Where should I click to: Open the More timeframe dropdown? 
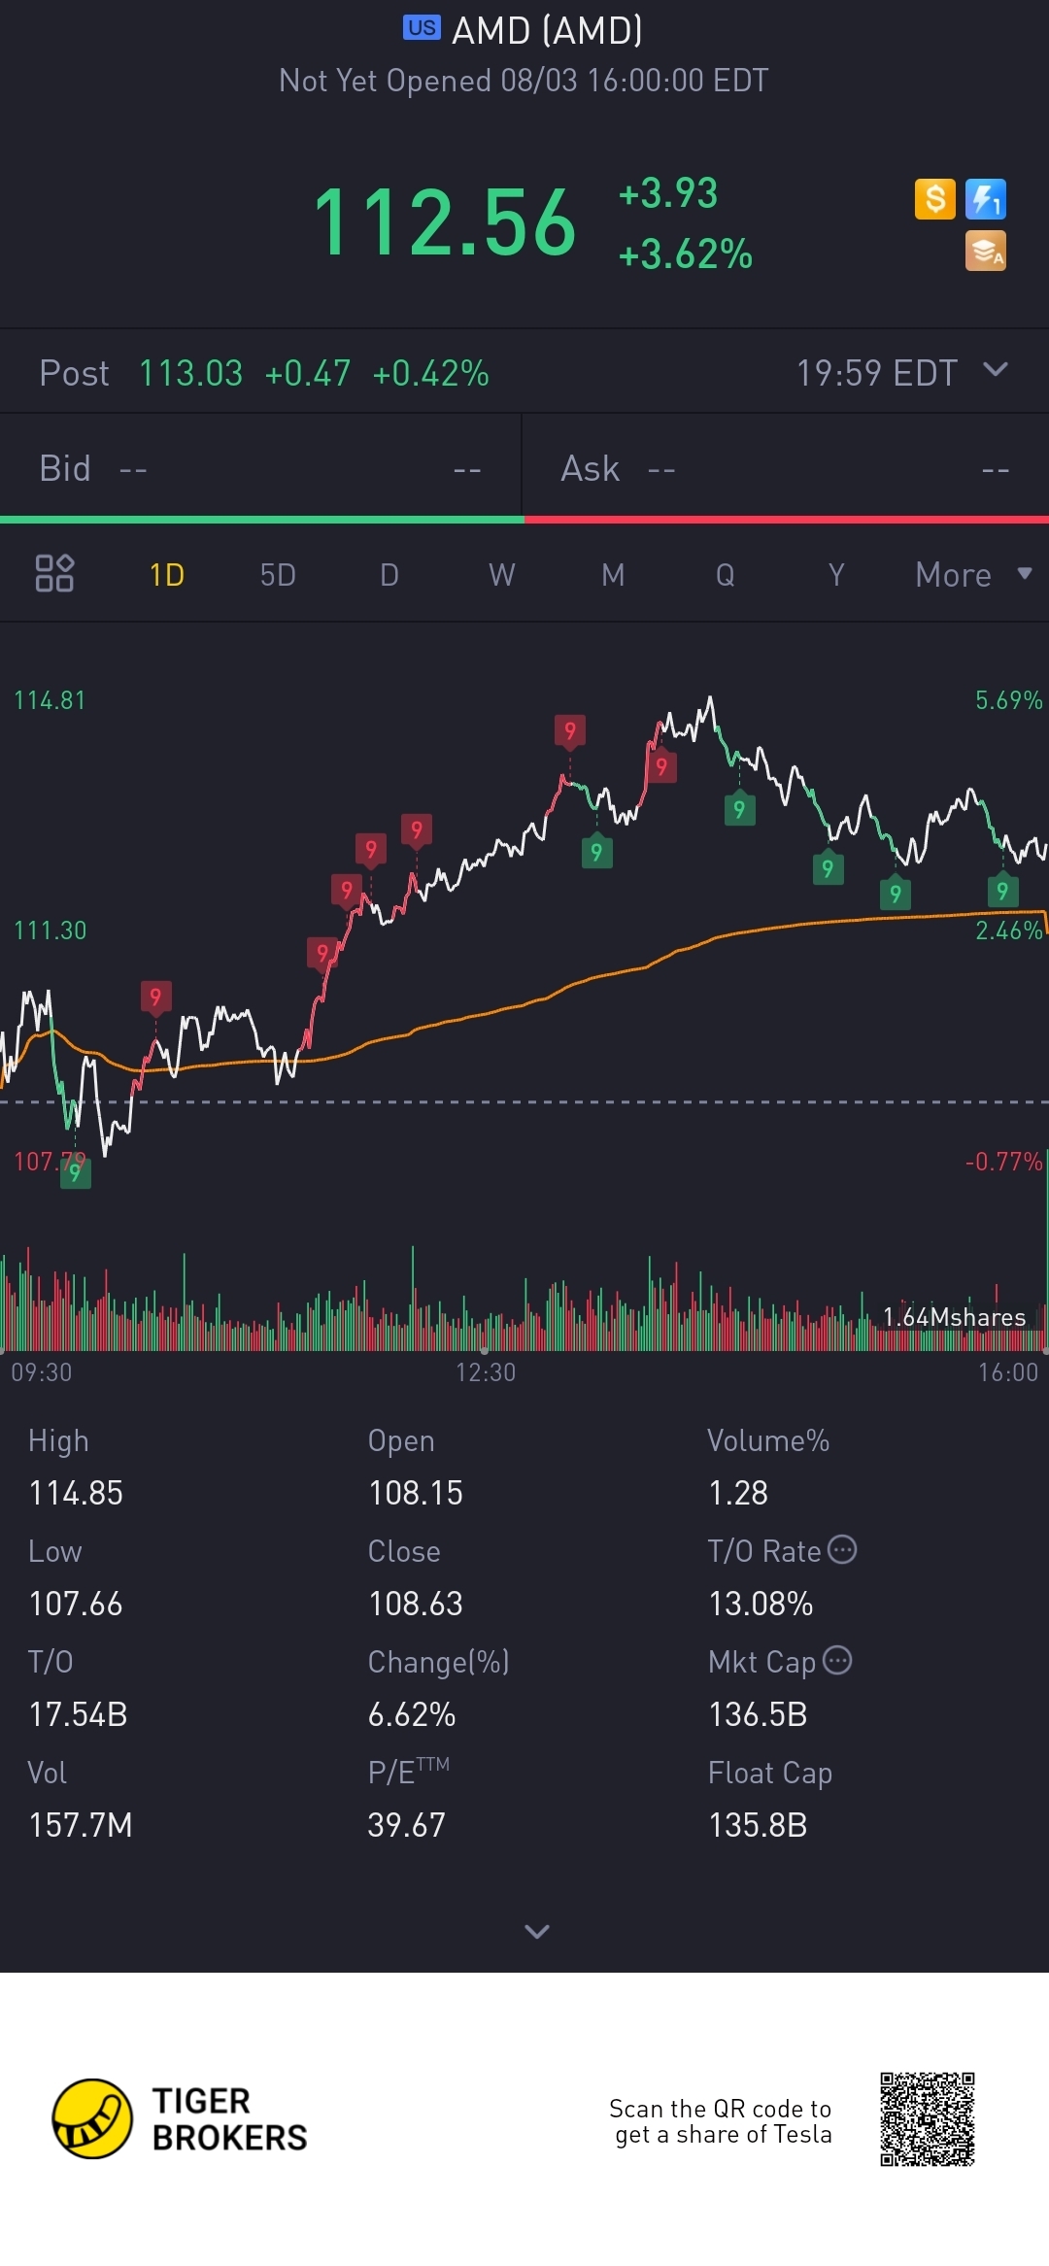pyautogui.click(x=973, y=574)
